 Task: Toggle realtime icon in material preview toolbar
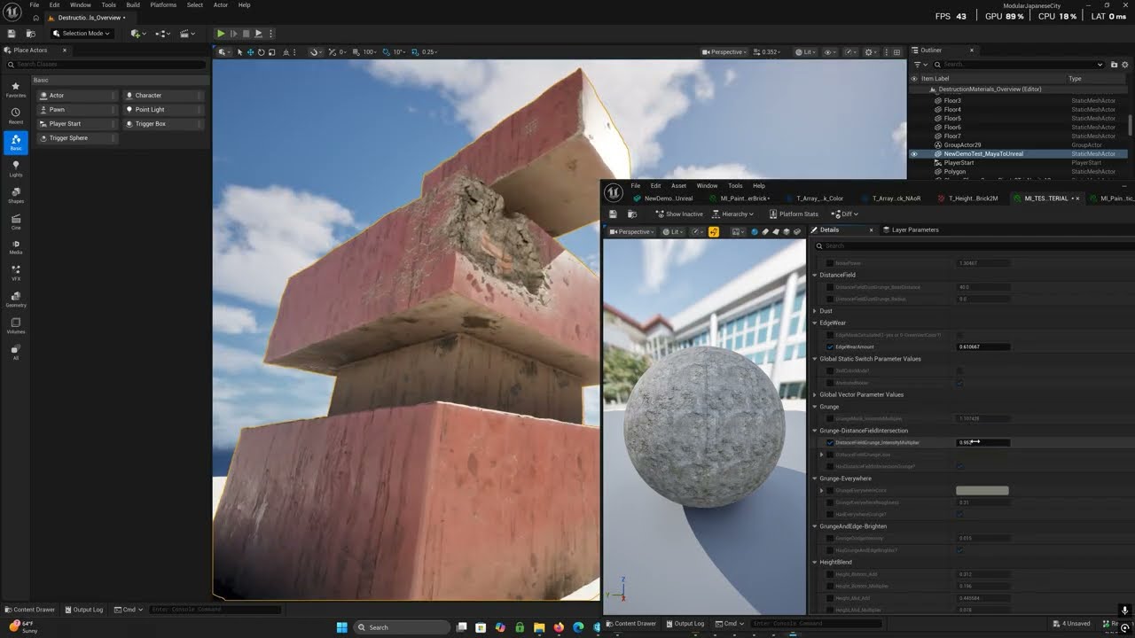coord(714,232)
